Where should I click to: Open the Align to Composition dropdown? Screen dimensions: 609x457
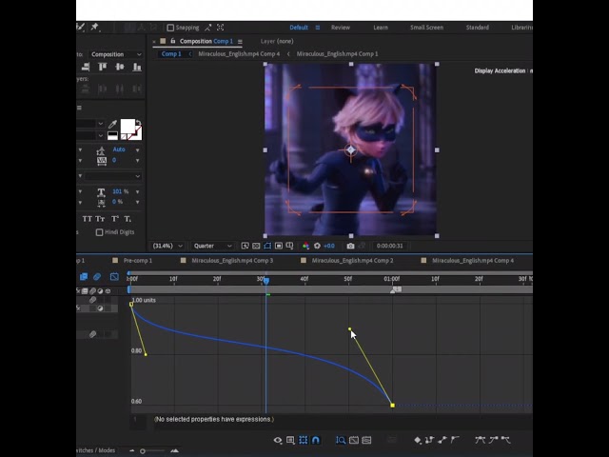point(116,54)
